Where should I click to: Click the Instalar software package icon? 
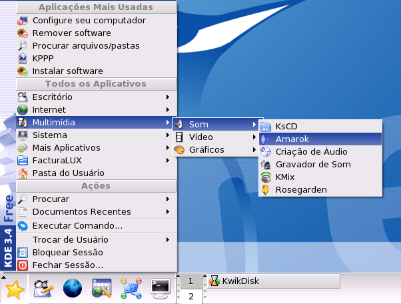click(23, 71)
